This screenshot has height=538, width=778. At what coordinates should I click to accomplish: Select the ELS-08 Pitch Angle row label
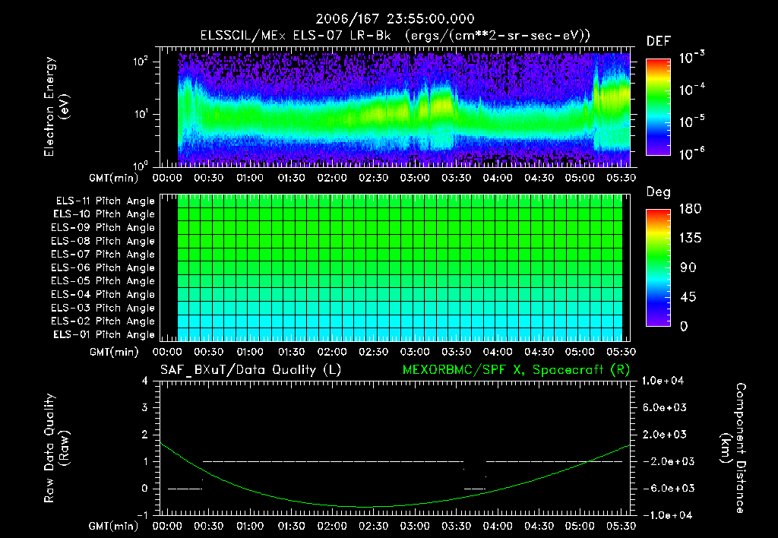pos(103,241)
